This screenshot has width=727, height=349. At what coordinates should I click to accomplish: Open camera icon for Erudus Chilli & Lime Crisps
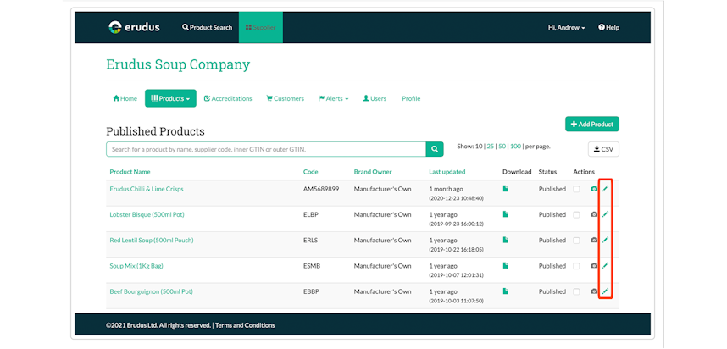tap(594, 189)
